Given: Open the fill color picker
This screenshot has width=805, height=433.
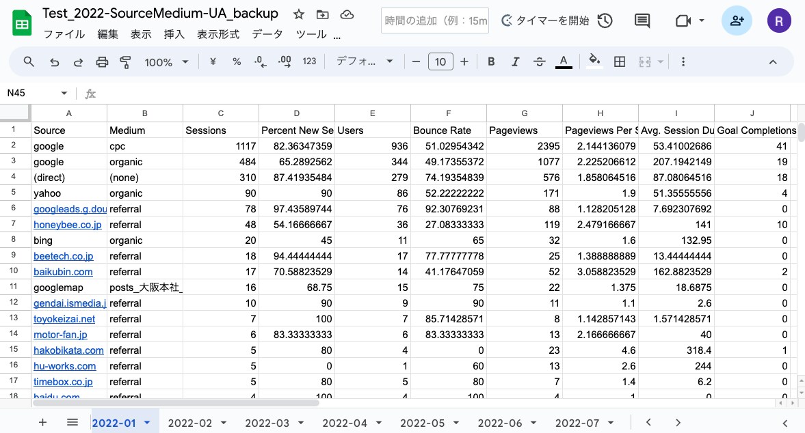Looking at the screenshot, I should (x=594, y=61).
